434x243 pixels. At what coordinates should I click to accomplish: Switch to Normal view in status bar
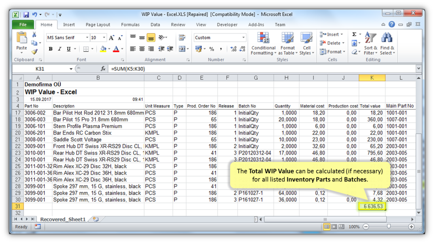[x=326, y=227]
